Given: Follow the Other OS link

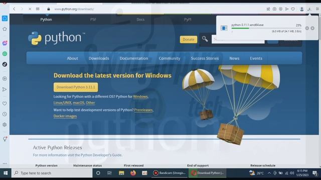Looking at the screenshot, I should click(90, 102).
